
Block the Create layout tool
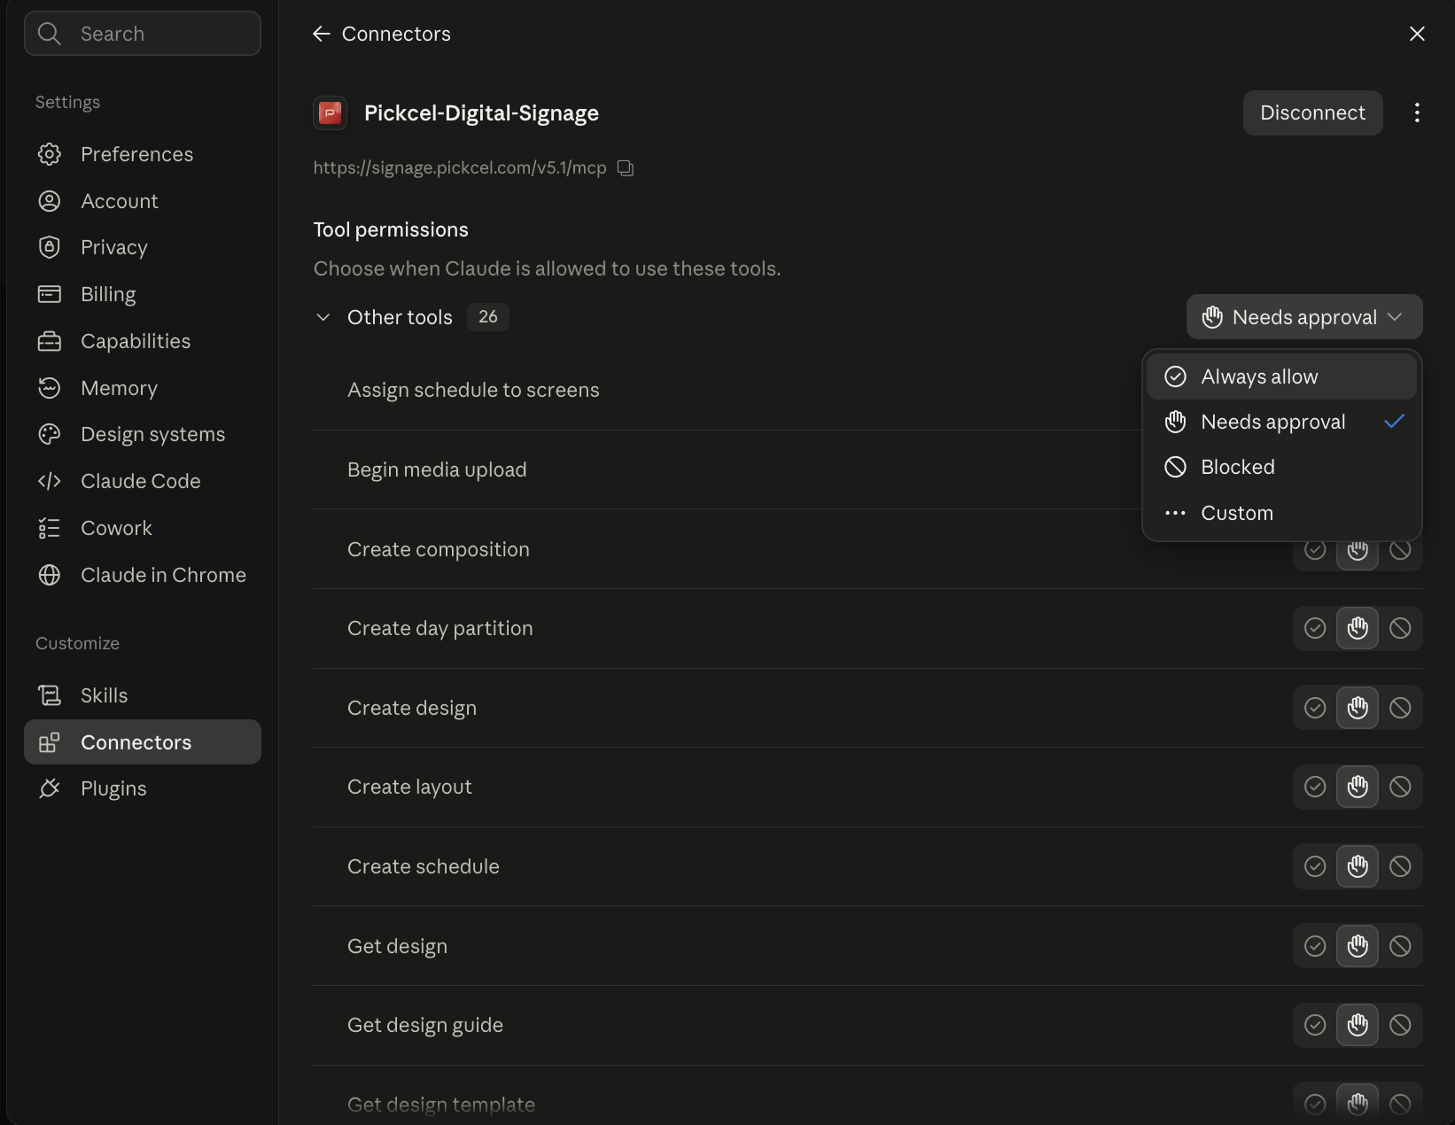[x=1400, y=787]
